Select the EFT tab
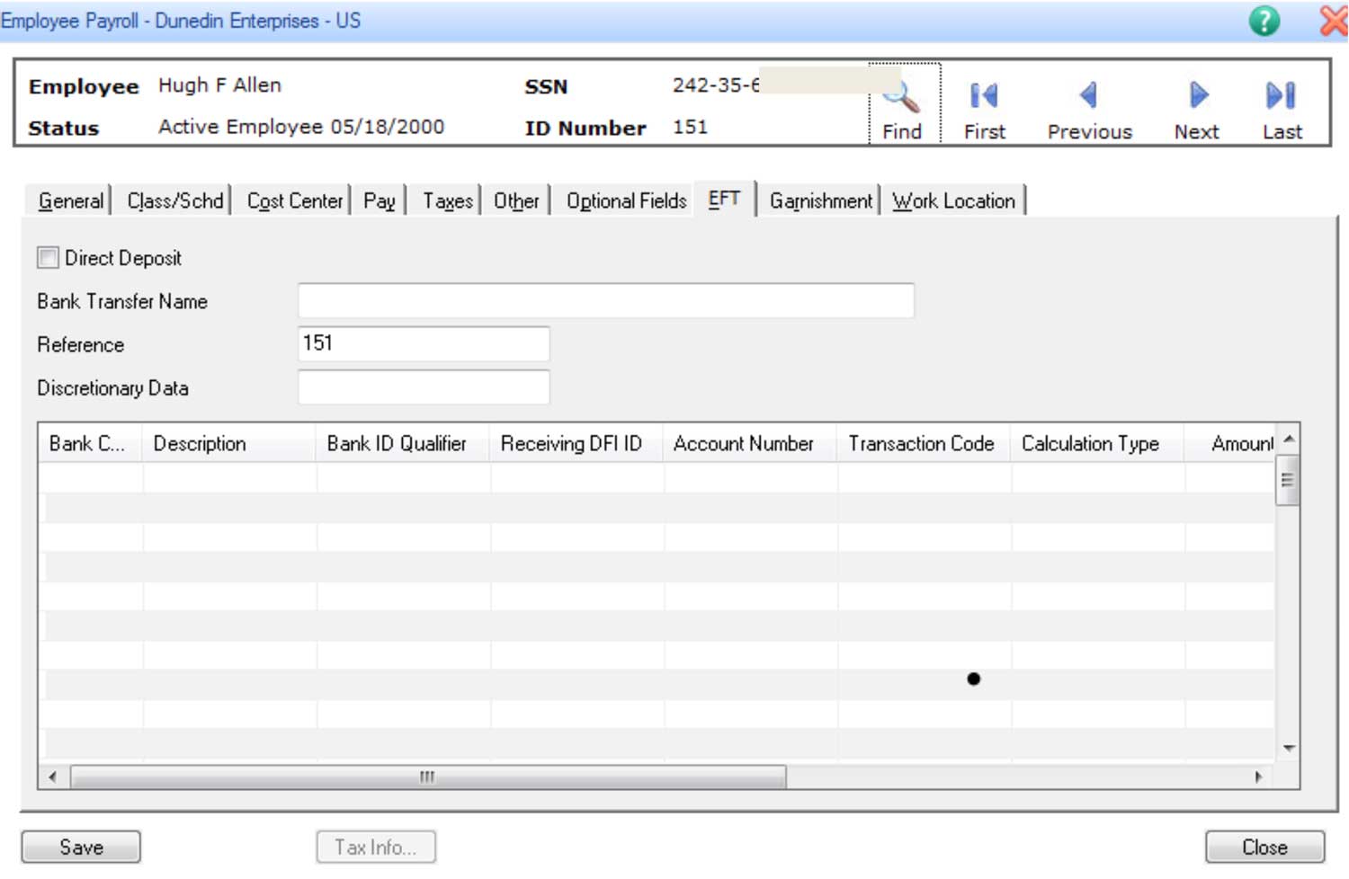This screenshot has height=879, width=1349. pos(724,199)
